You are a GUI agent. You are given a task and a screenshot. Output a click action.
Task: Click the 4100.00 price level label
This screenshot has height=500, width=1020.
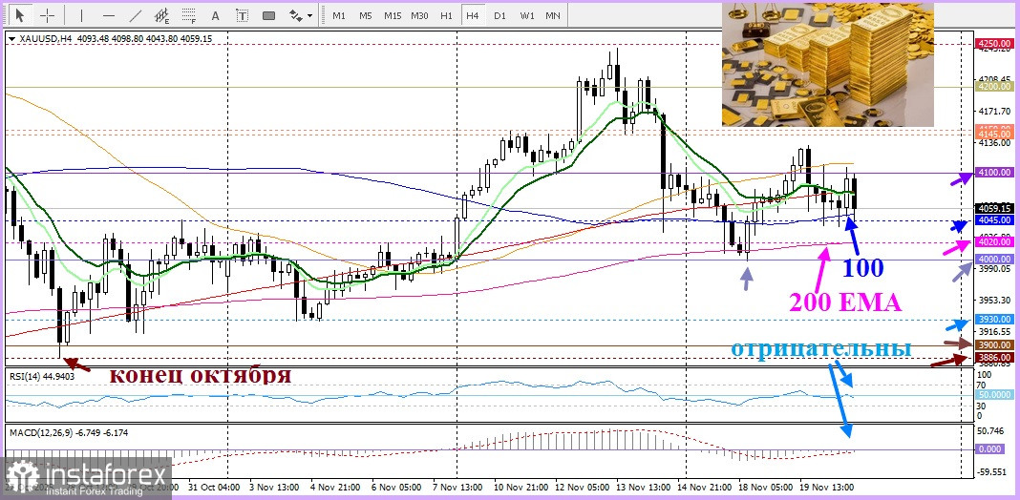point(994,173)
